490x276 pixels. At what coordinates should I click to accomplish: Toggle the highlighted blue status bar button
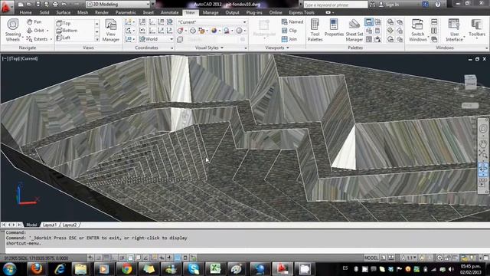(178, 258)
